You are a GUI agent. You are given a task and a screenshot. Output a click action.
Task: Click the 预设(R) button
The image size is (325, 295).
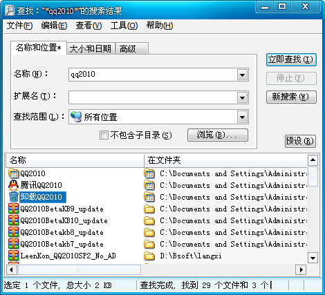pyautogui.click(x=300, y=141)
